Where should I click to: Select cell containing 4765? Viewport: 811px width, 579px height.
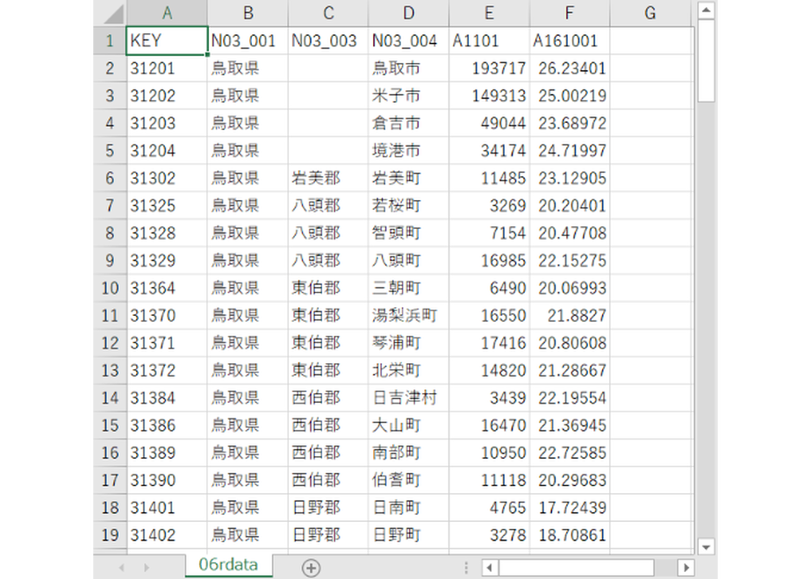pos(489,508)
